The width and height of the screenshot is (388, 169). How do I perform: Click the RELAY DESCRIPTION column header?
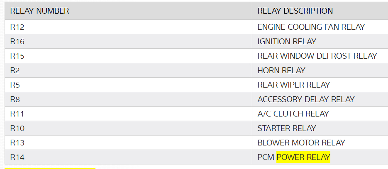click(x=295, y=11)
